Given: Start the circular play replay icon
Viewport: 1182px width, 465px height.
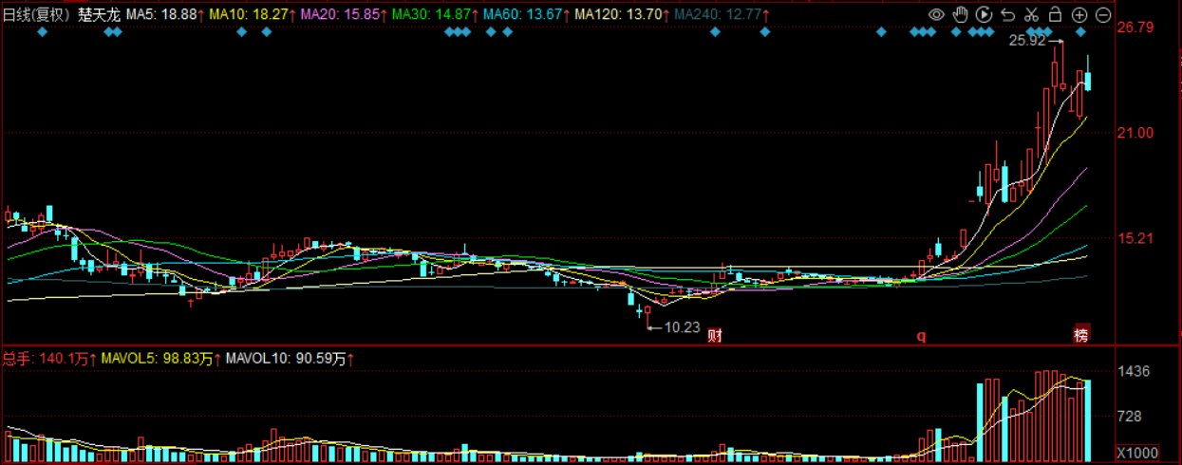Looking at the screenshot, I should click(x=984, y=14).
